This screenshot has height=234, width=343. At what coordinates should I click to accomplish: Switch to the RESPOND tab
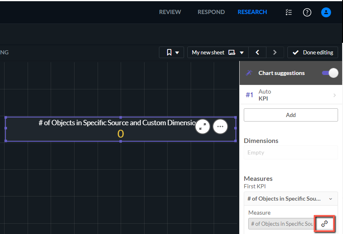(211, 12)
